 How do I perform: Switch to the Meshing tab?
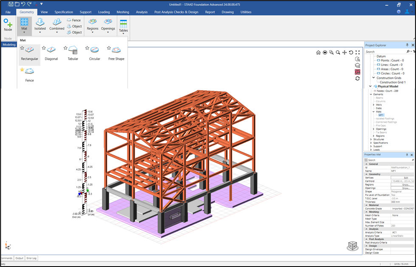coord(123,12)
